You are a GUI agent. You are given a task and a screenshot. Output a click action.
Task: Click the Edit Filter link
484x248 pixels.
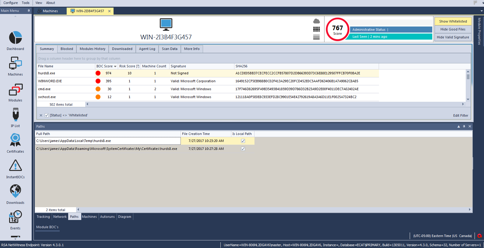pos(460,115)
